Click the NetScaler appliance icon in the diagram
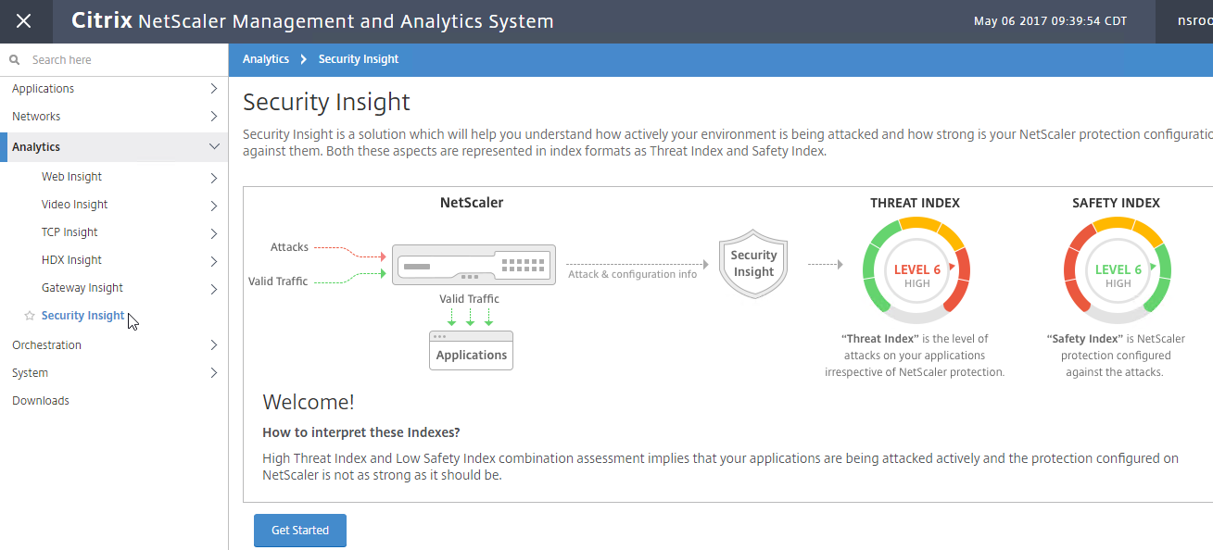 (474, 265)
